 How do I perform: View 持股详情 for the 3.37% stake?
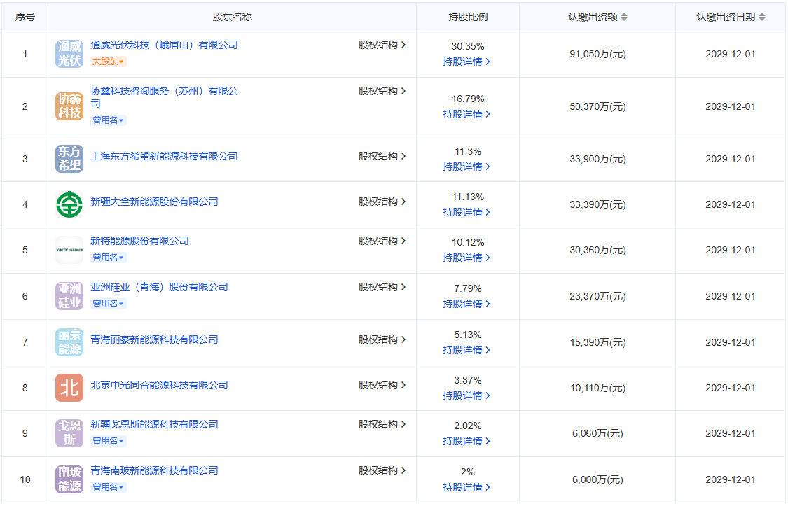pos(466,395)
